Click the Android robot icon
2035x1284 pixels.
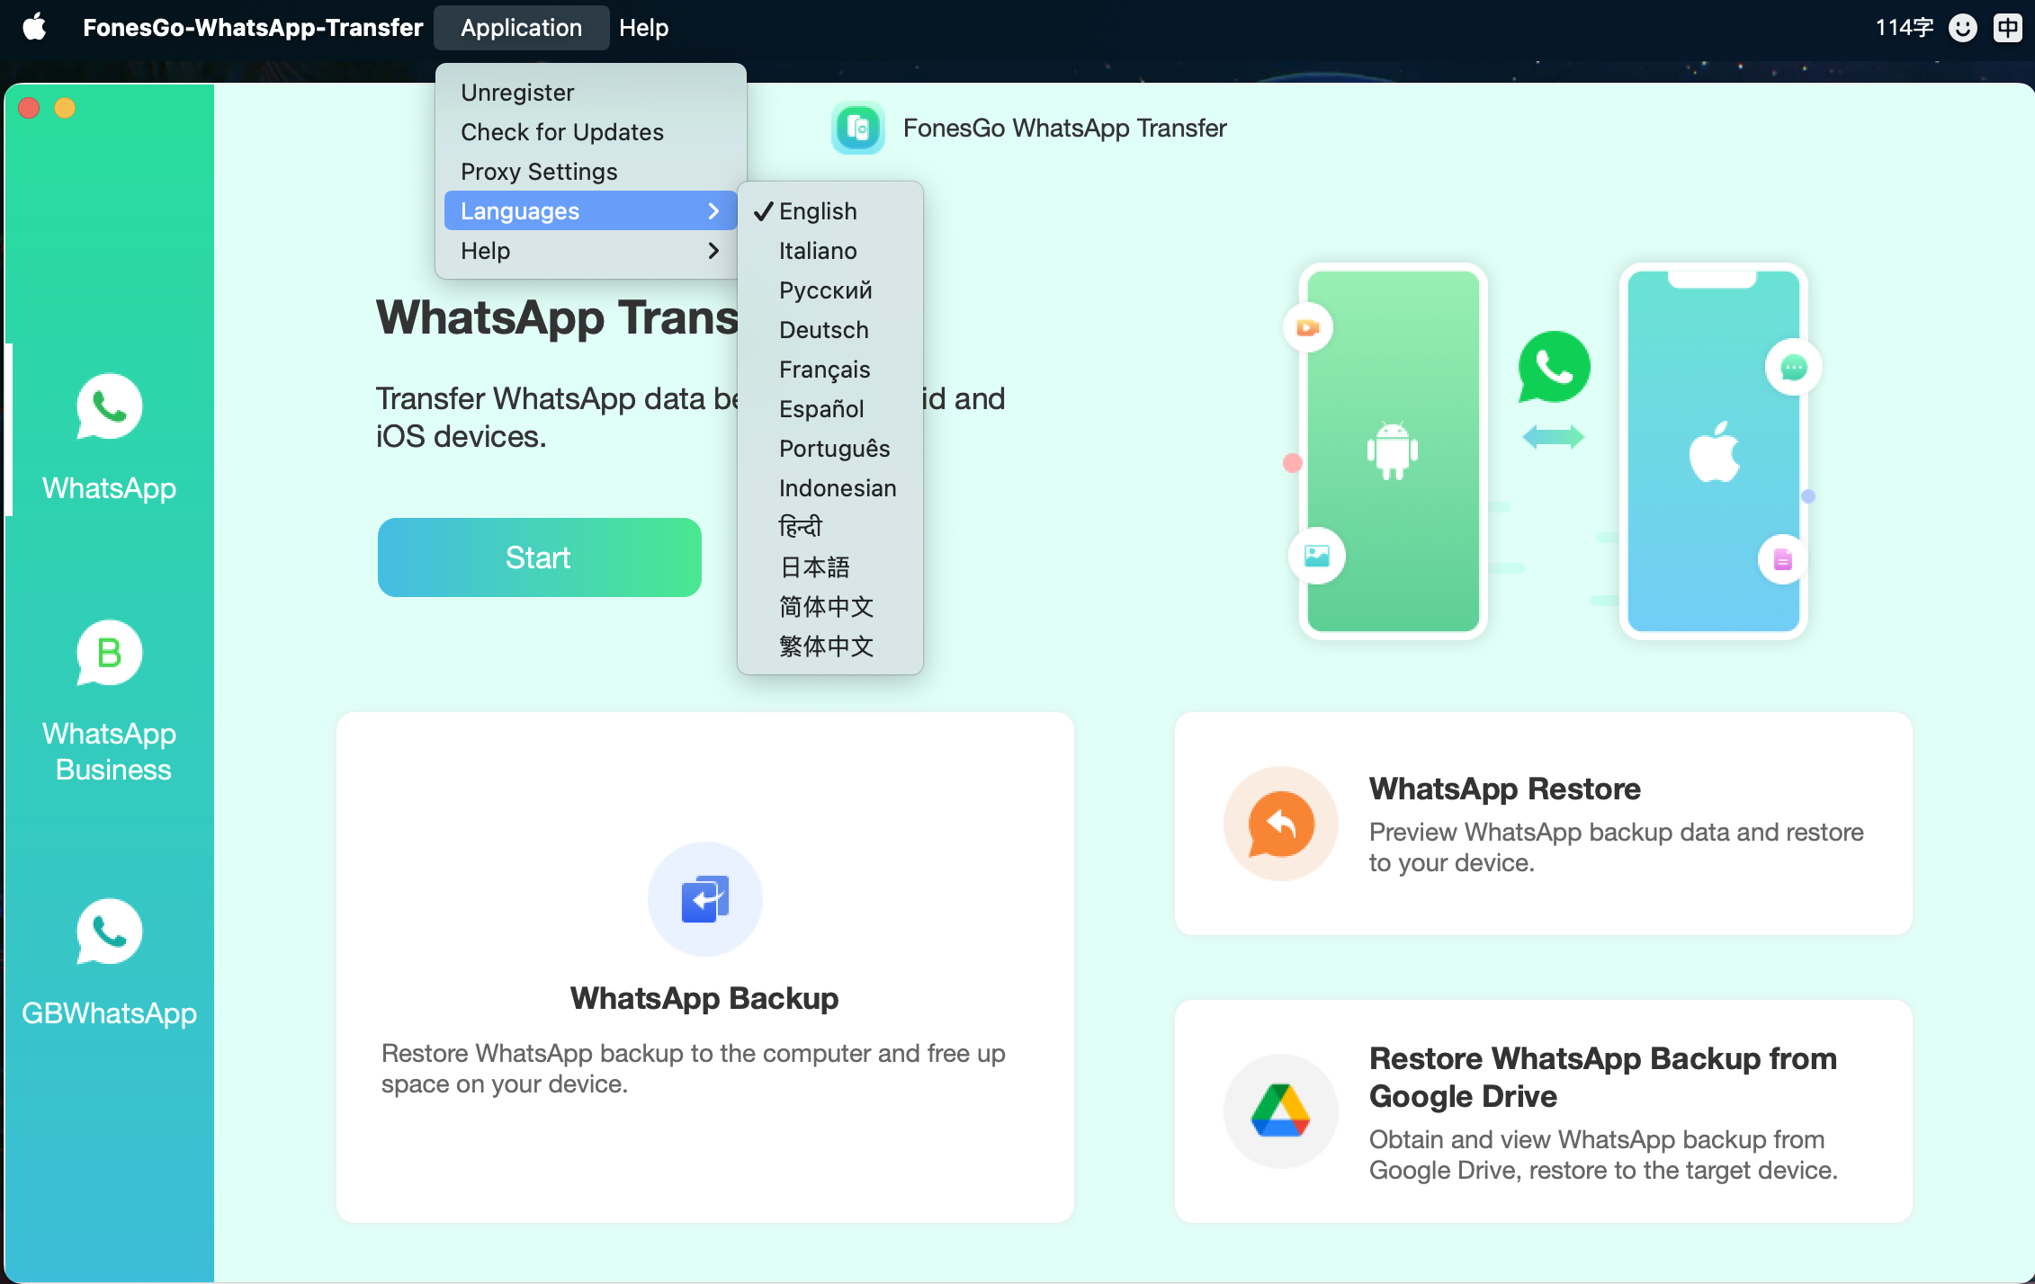[1393, 450]
